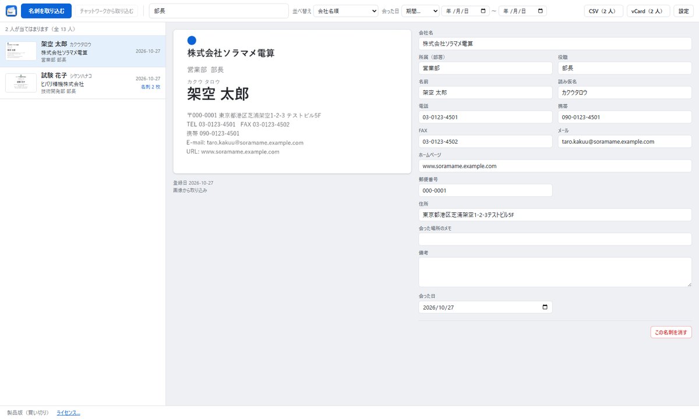Focus the 電話 input field

(485, 117)
